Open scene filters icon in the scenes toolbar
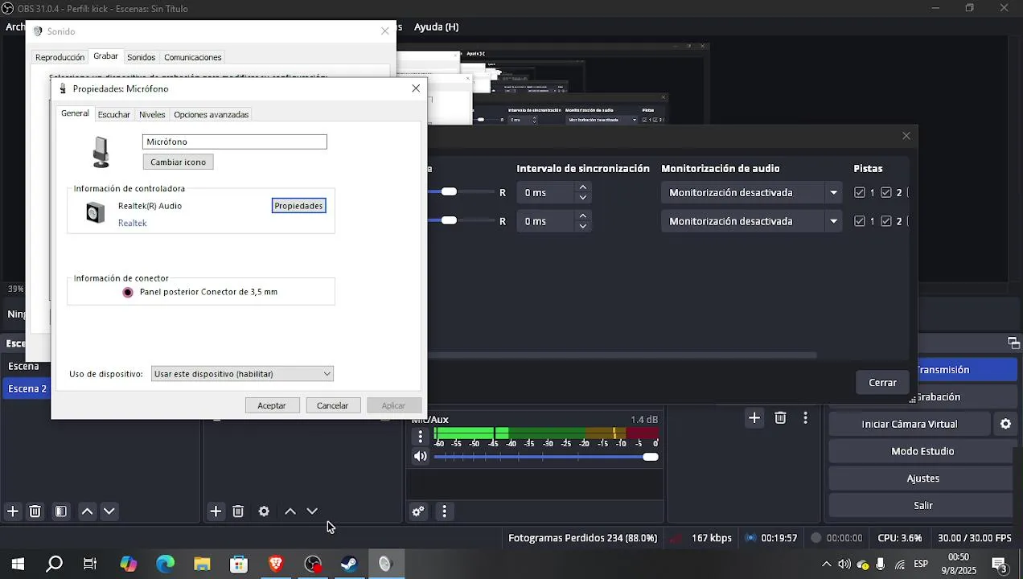This screenshot has width=1023, height=579. tap(61, 511)
